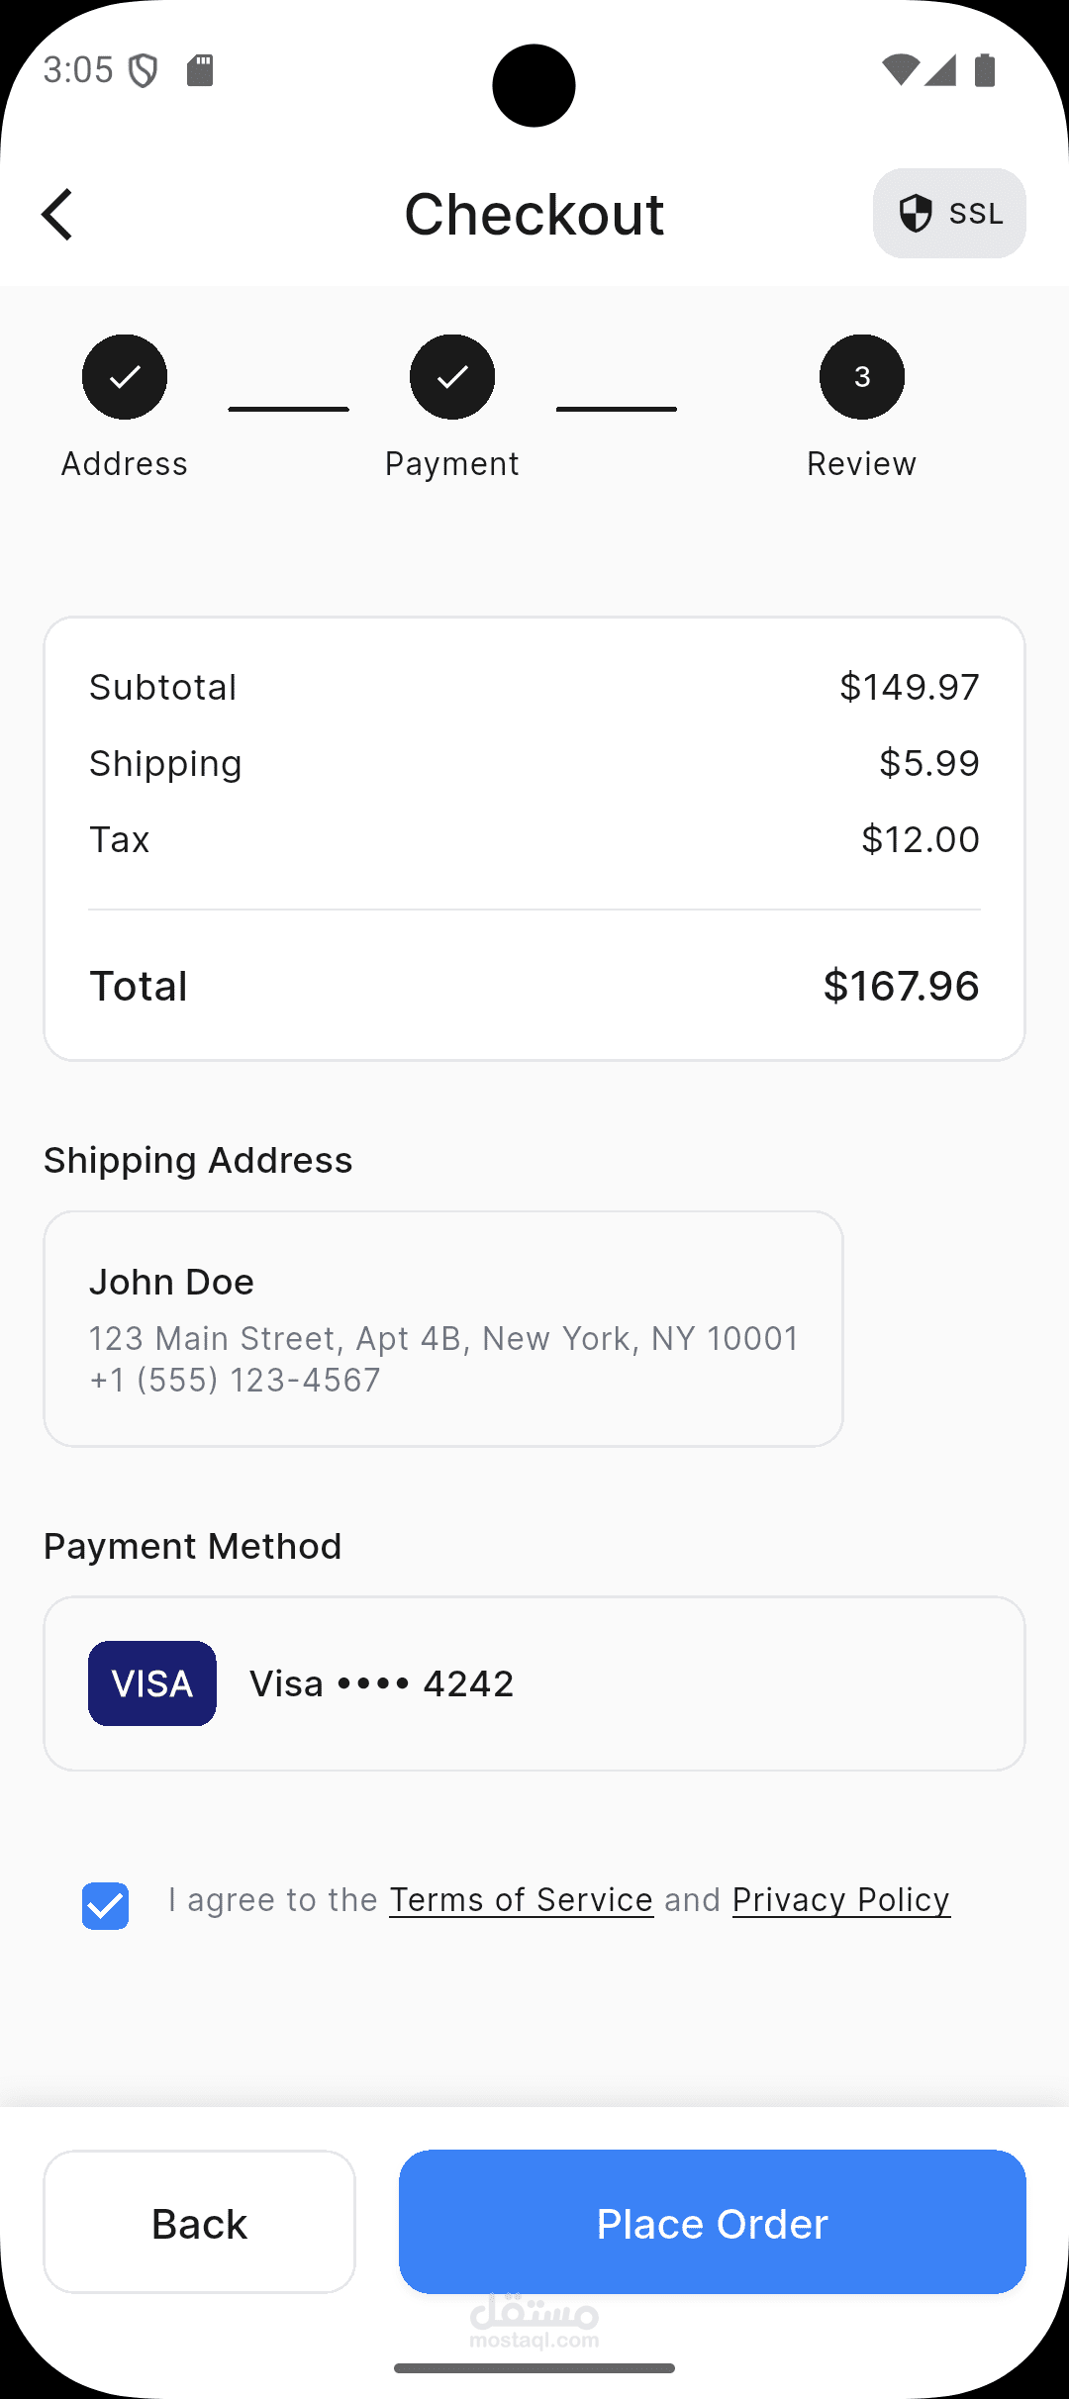Uncheck the terms agreement checkbox
This screenshot has height=2399, width=1069.
(x=106, y=1905)
